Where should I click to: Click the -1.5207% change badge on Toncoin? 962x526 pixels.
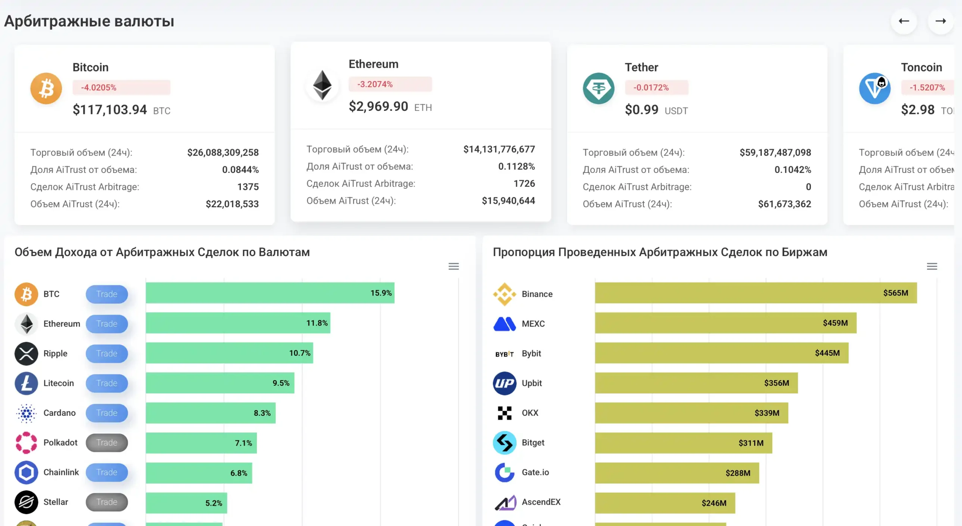927,88
